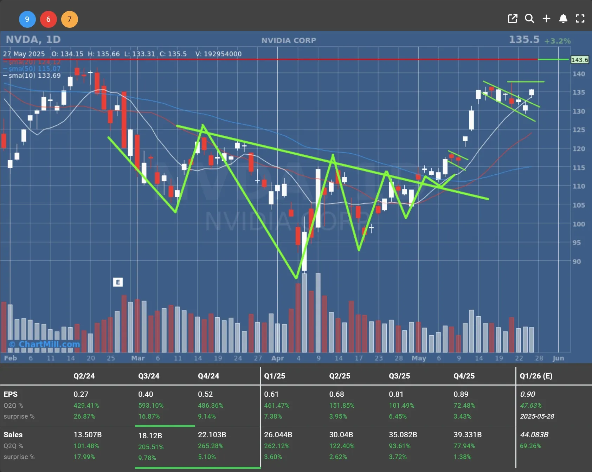The image size is (592, 472).
Task: Click EPS value 0.61 for Q1/25
Action: tap(271, 394)
